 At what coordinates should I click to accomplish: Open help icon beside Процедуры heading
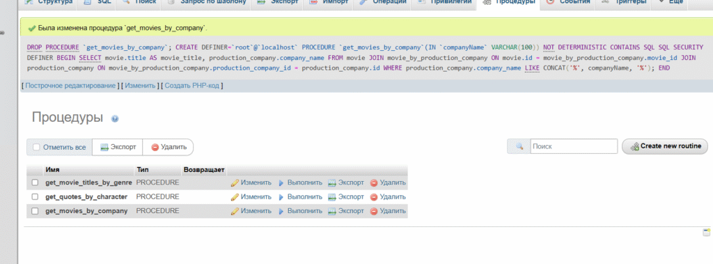(115, 119)
